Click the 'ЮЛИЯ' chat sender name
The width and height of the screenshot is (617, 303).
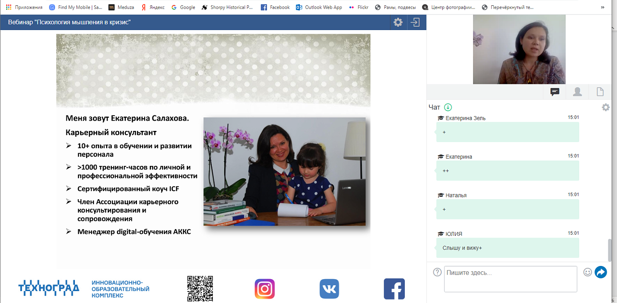pos(454,234)
